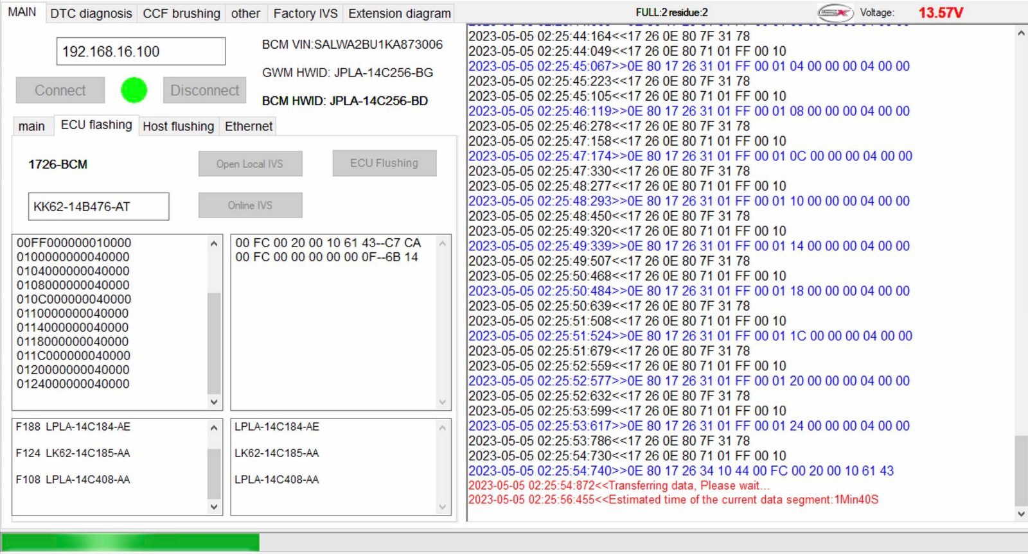The height and width of the screenshot is (554, 1028).
Task: Select row 0120000000040000
Action: [73, 370]
